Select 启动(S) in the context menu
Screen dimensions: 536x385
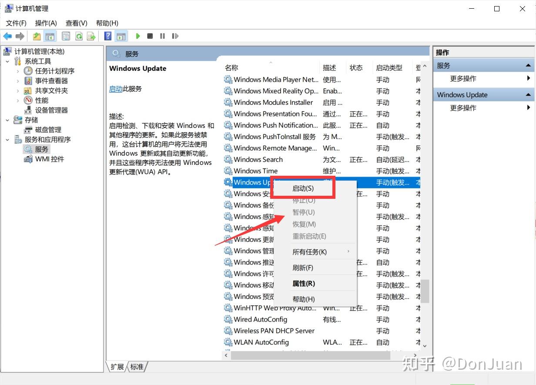(x=303, y=188)
